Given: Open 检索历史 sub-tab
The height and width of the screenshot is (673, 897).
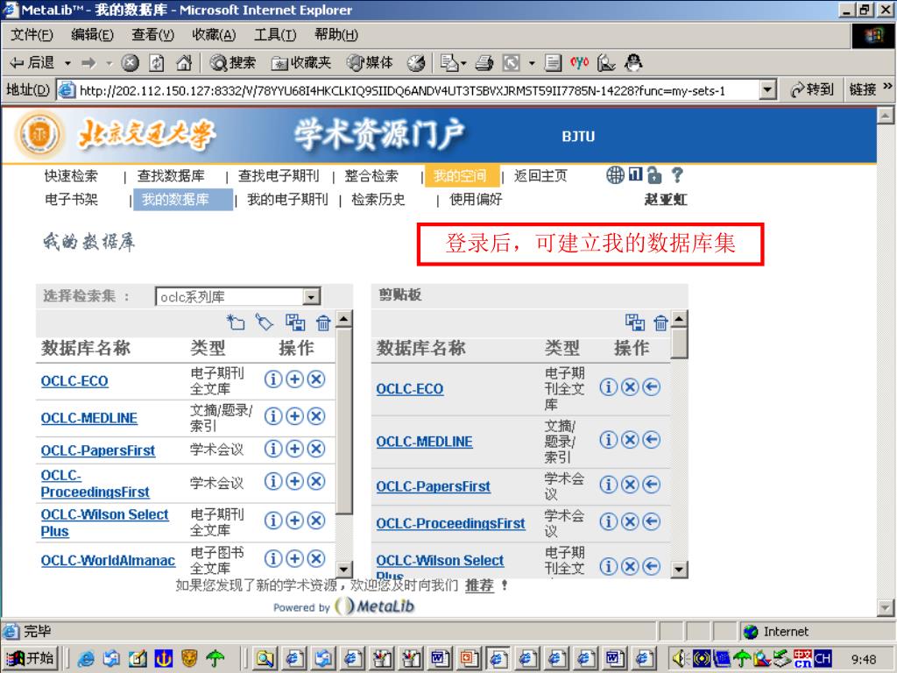Looking at the screenshot, I should [x=378, y=199].
